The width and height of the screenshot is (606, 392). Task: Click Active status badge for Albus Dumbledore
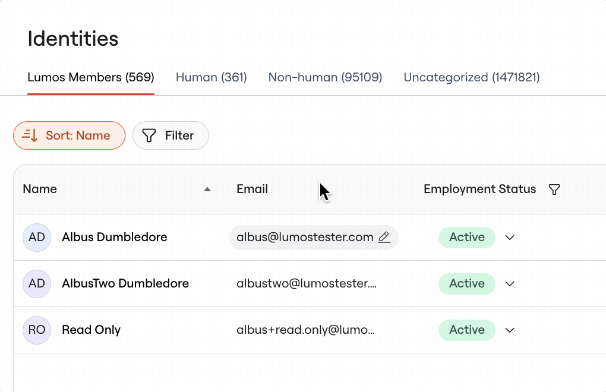tap(467, 238)
